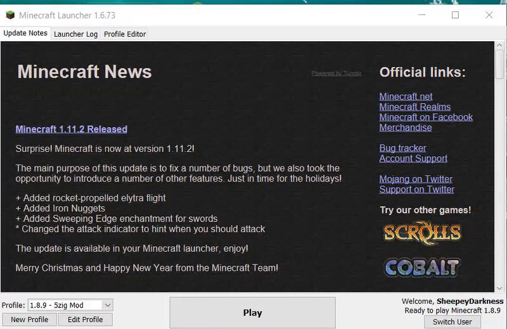Open the Minecraft 1.11.2 Released headline link

(71, 129)
